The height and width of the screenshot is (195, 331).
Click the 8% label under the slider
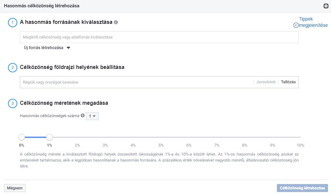[244, 145]
